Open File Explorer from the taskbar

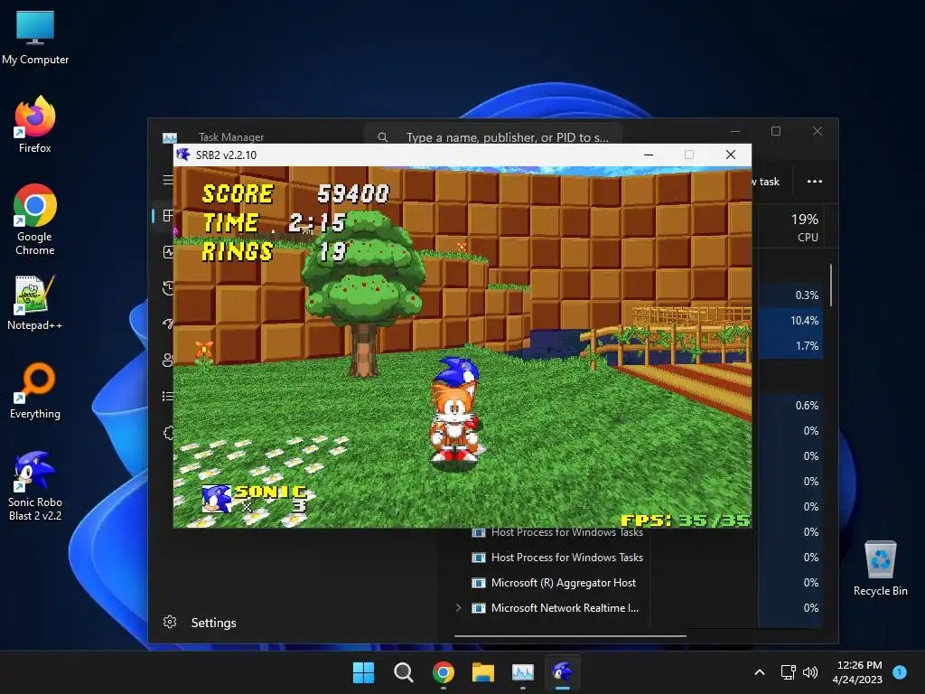[483, 672]
